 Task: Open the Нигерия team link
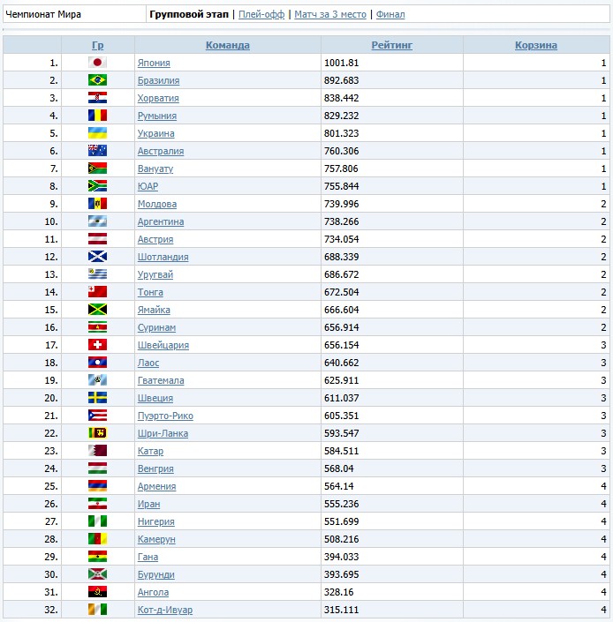point(156,521)
